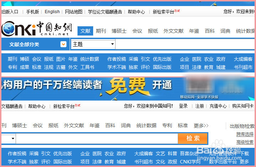Open the 旧版入口 link
256x167 pixels.
tap(10, 12)
